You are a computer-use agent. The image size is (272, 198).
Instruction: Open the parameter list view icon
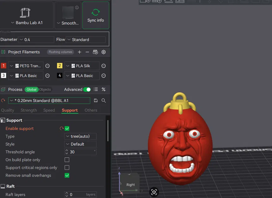tap(96, 89)
